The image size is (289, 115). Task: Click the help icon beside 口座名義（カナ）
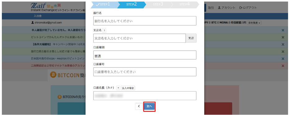coord(118,88)
